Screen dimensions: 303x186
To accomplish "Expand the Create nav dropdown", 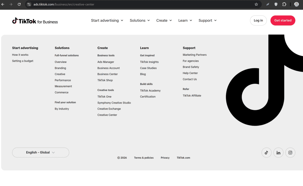I will point(164,20).
